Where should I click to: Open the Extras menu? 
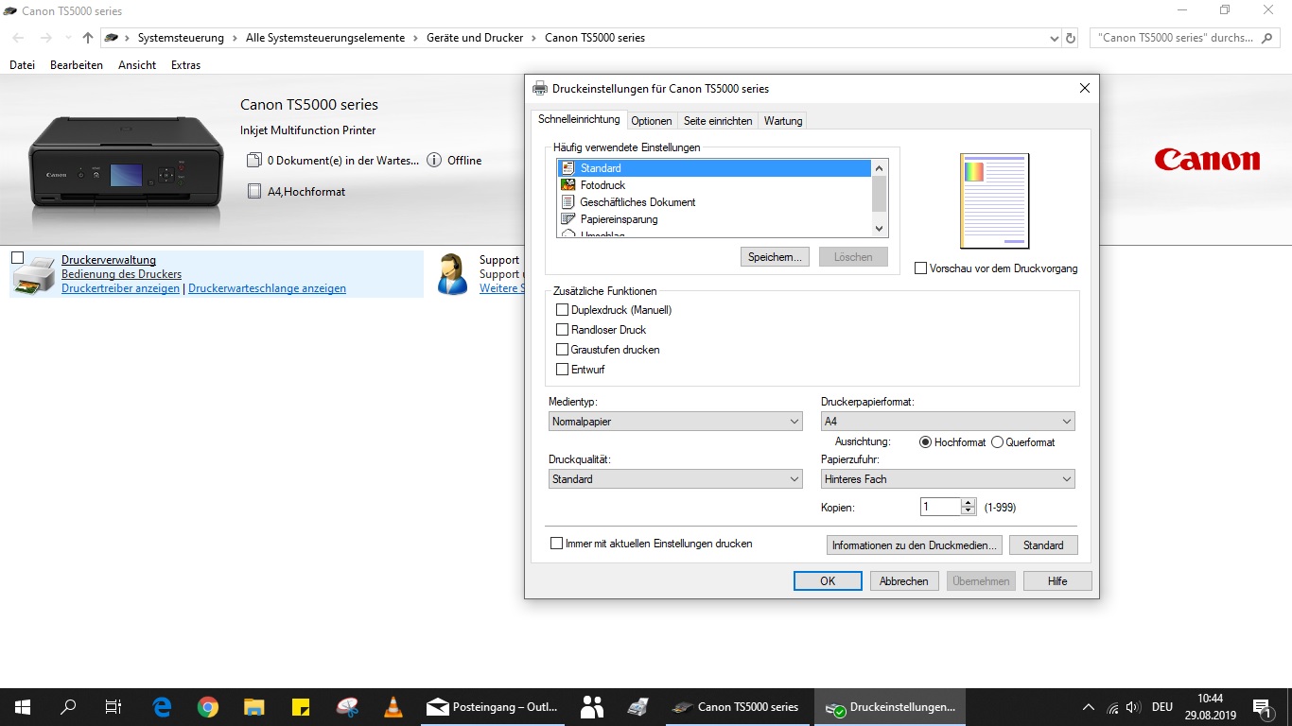(185, 65)
